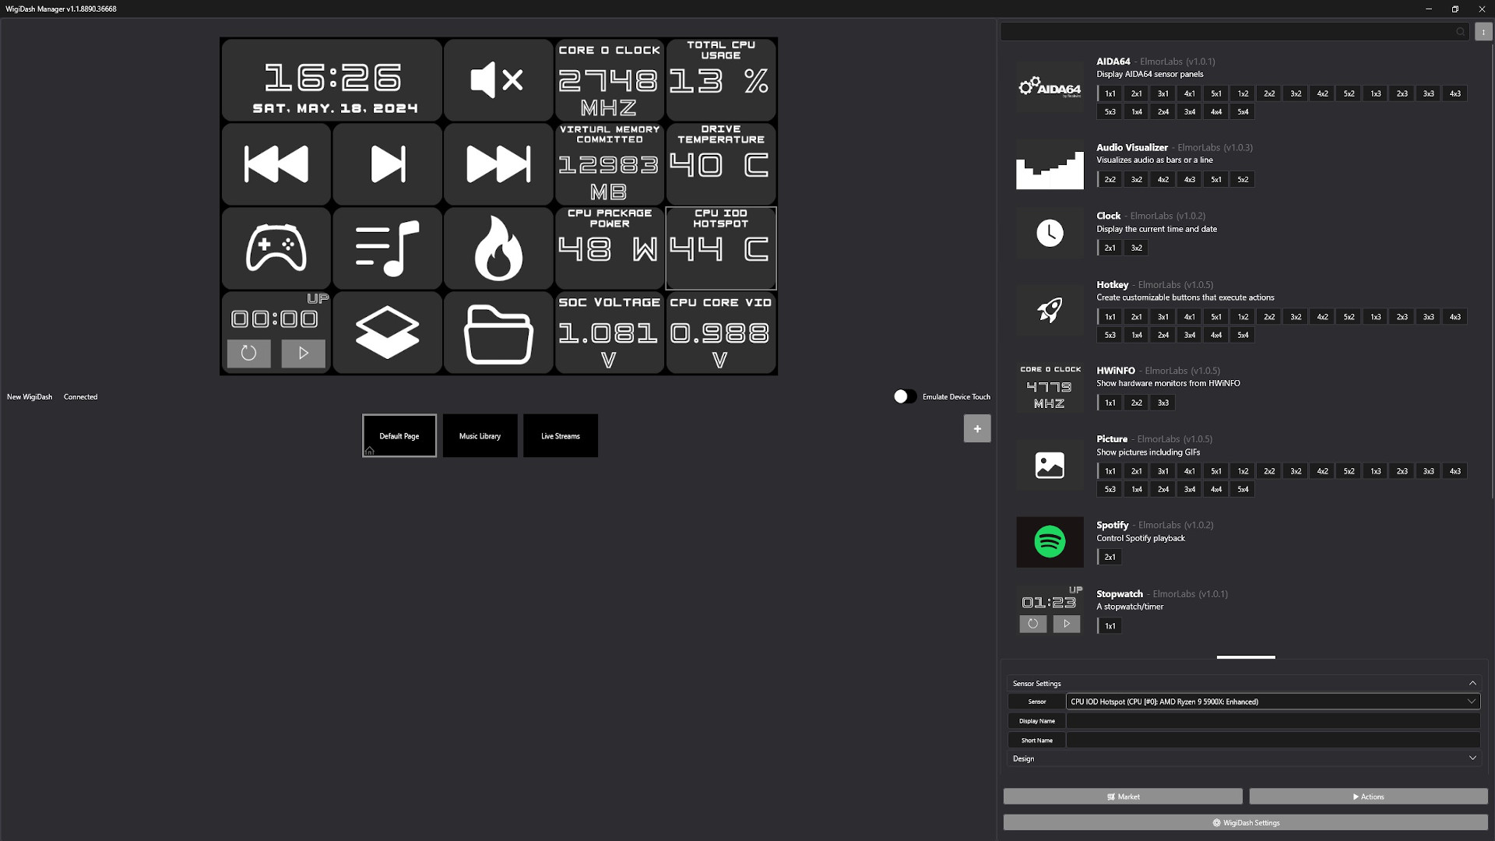Select the Spotify widget icon in the sidebar

pyautogui.click(x=1050, y=542)
